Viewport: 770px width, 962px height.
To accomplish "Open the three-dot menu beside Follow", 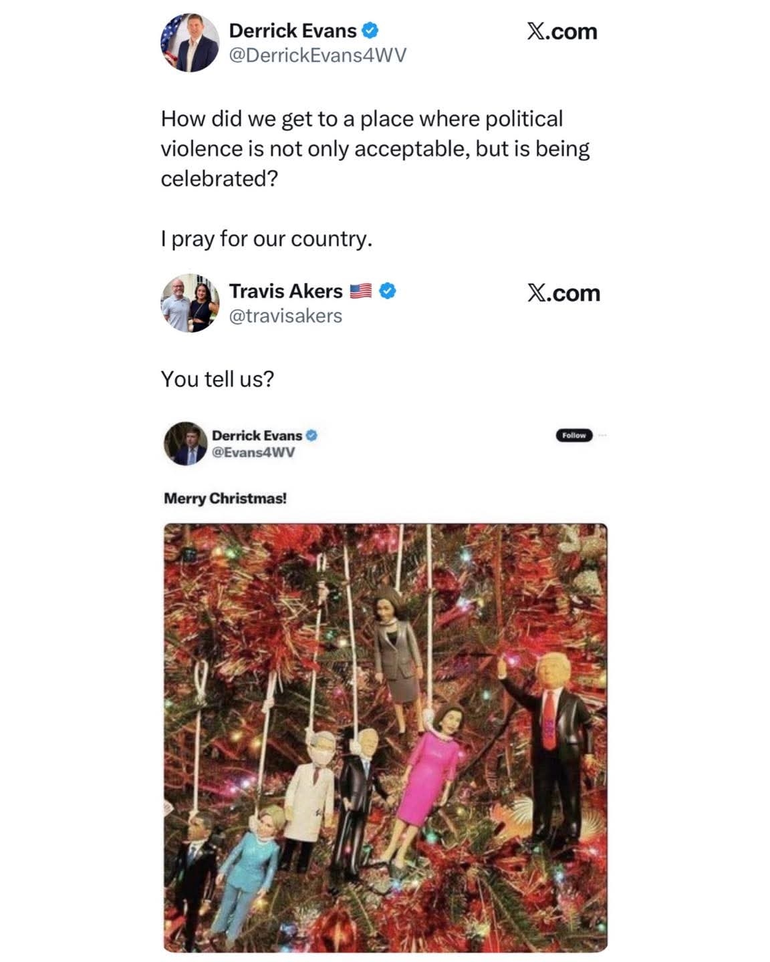I will 602,436.
